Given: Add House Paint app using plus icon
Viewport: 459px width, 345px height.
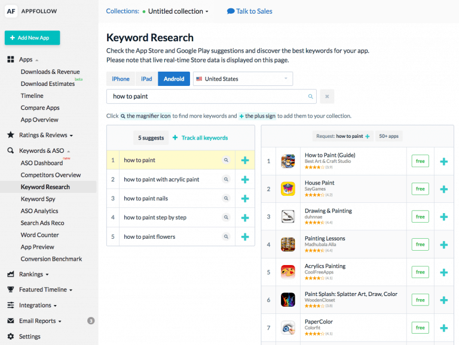Looking at the screenshot, I should click(x=443, y=189).
